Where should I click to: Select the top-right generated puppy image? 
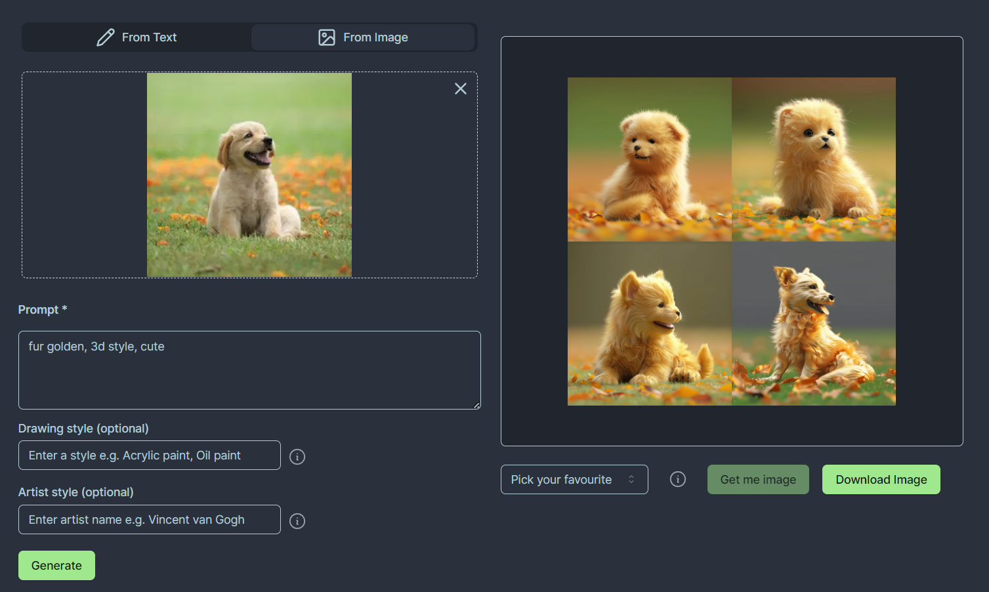[814, 159]
